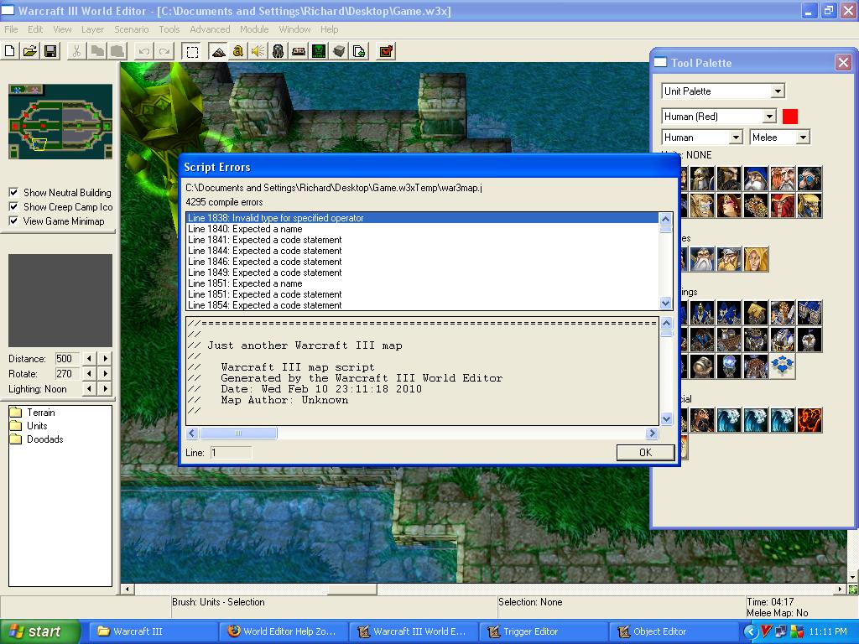Select the Phoenix icon in the special section
The width and height of the screenshot is (859, 644).
[x=810, y=420]
